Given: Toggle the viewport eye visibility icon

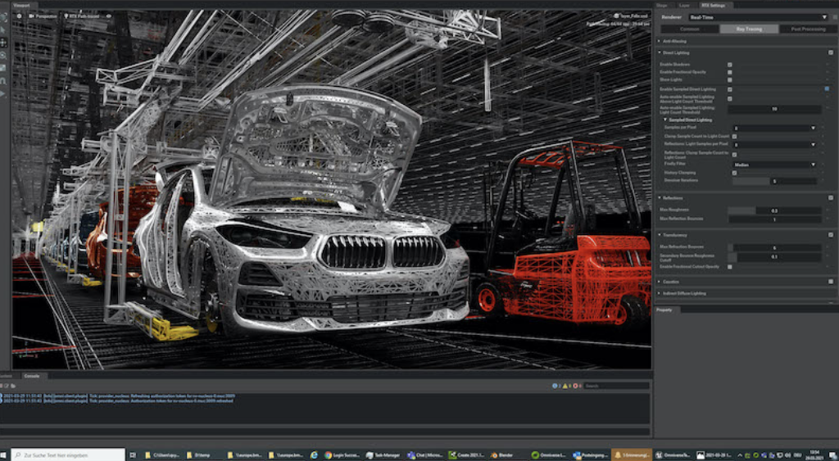Looking at the screenshot, I should coord(109,16).
